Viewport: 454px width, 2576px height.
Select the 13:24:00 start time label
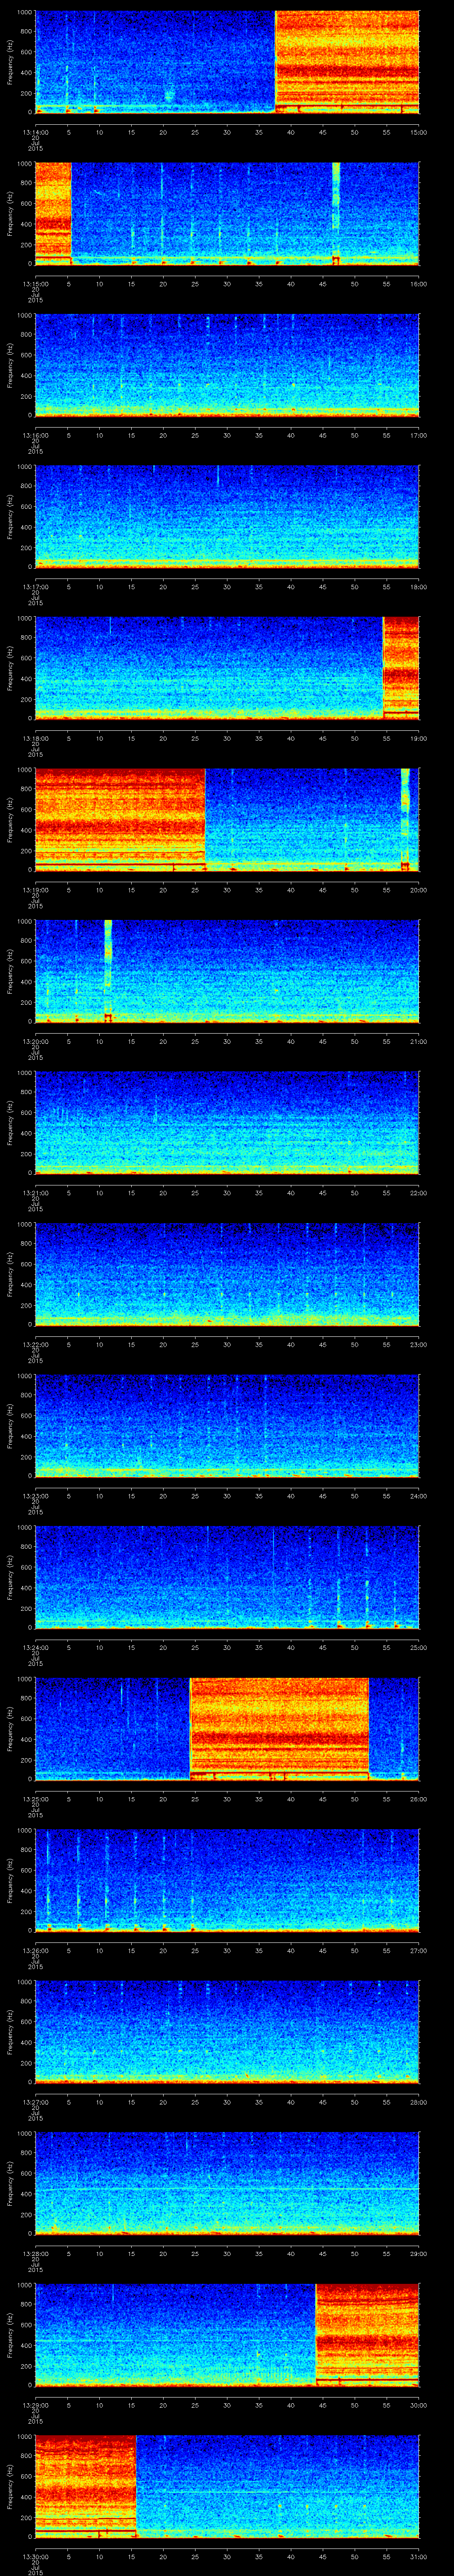[x=35, y=1648]
